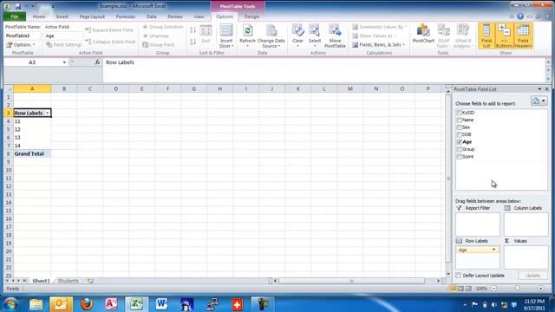
Task: Click the Clear PivotTable icon
Action: pos(297,31)
